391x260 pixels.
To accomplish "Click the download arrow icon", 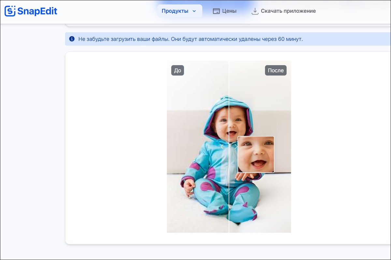I will tap(255, 11).
